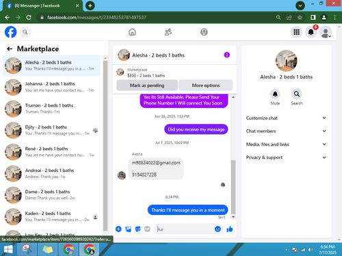Open Andreai 2 beds 1 baths conversation
342x256 pixels.
tap(51, 173)
